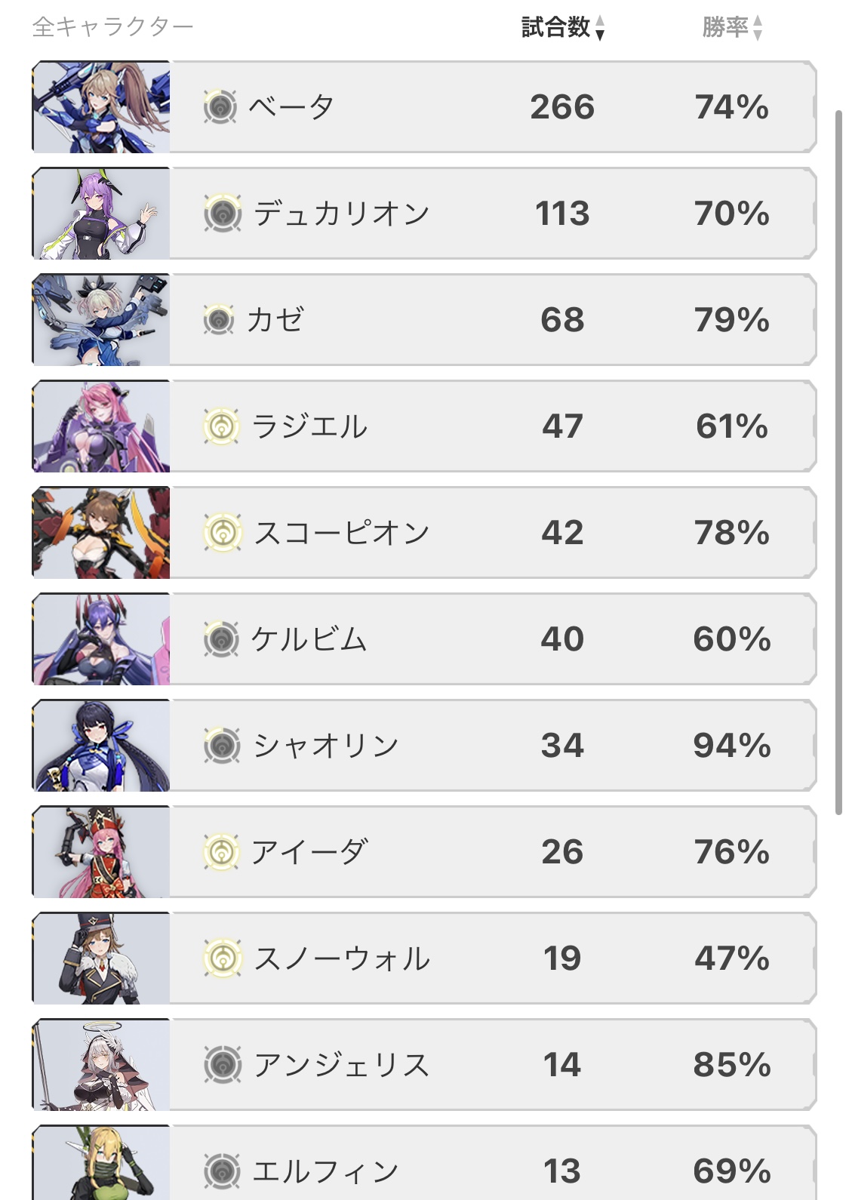This screenshot has width=849, height=1200.
Task: Sort by 勝率 using its arrow
Action: (x=758, y=28)
